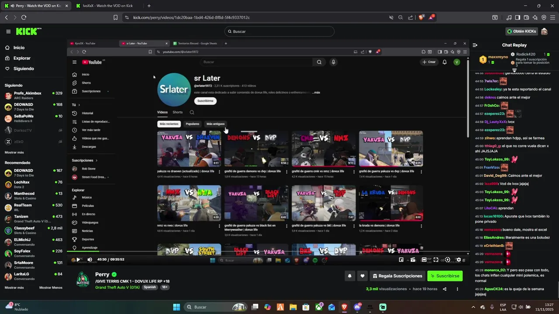Focus the Kick Buscar search field
This screenshot has height=314, width=559.
point(279,31)
